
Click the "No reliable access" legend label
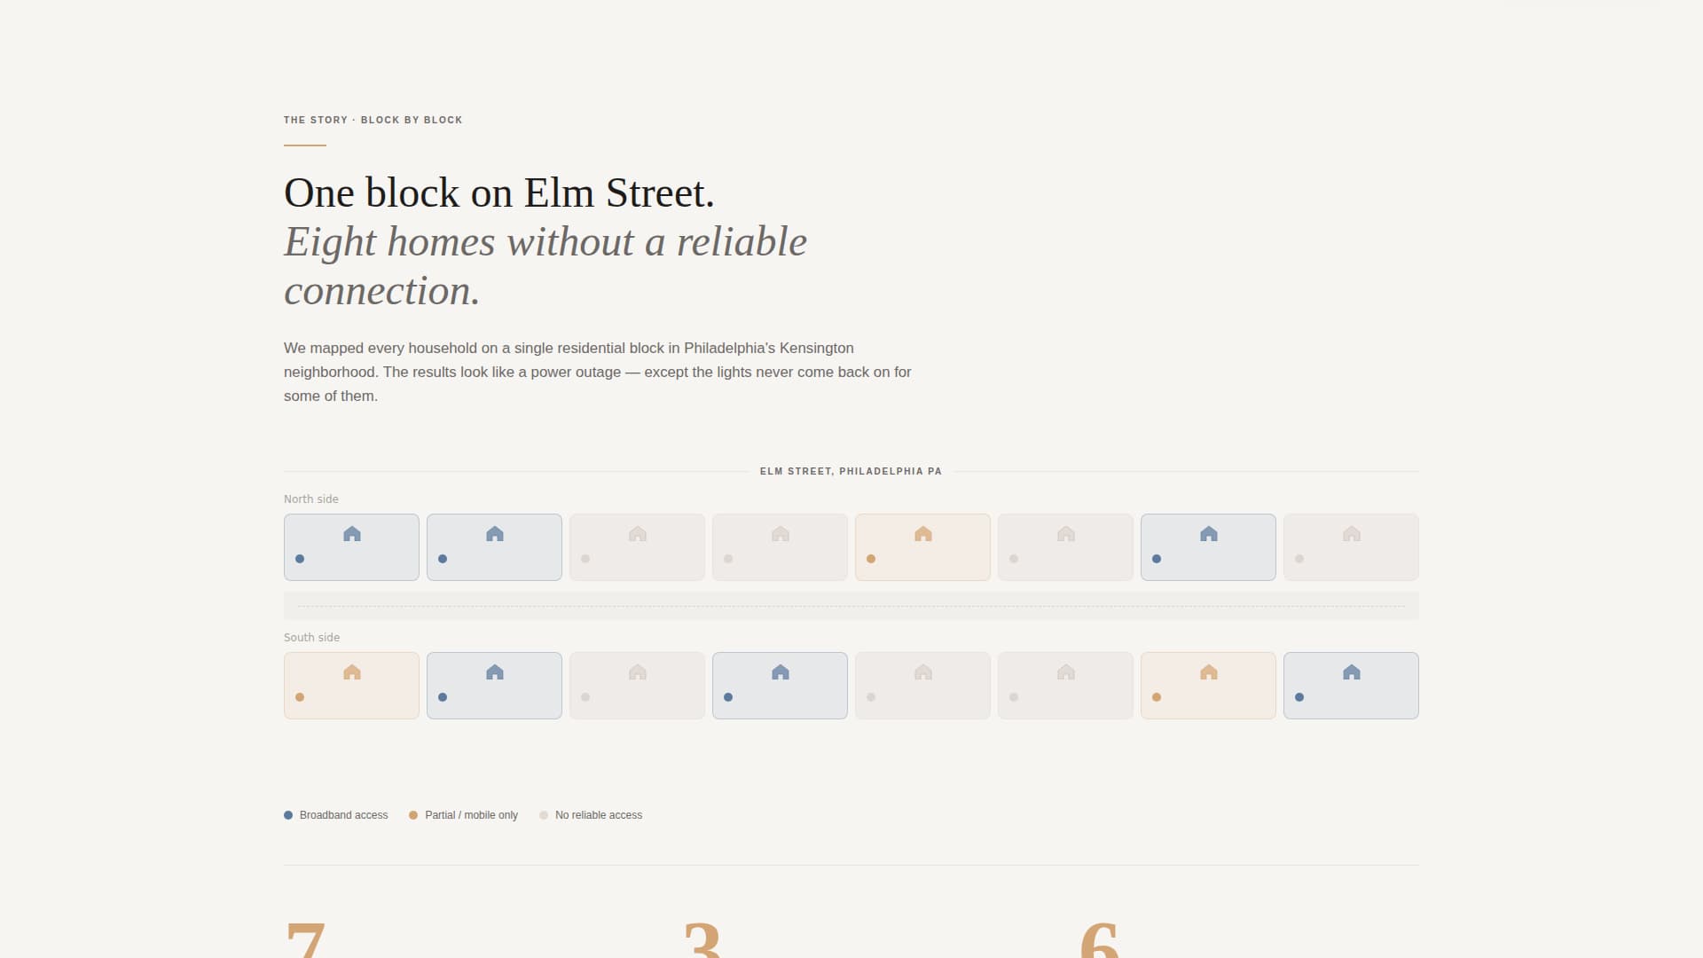(x=599, y=815)
